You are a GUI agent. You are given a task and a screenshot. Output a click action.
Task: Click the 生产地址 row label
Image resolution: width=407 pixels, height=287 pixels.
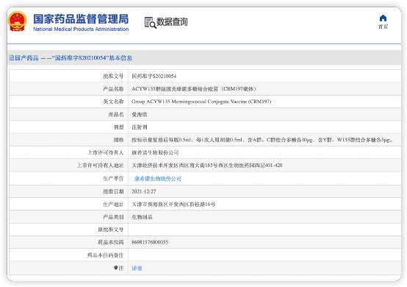point(113,205)
